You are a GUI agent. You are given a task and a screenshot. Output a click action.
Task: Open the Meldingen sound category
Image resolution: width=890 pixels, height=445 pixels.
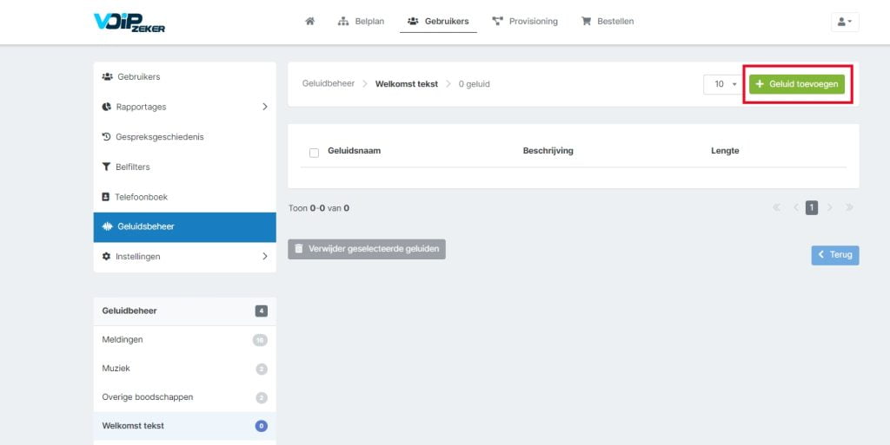[x=184, y=340]
